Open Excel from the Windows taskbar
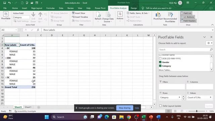The image size is (215, 121). pyautogui.click(x=143, y=117)
